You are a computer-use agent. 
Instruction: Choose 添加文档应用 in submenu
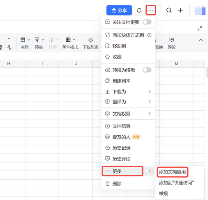click(172, 172)
